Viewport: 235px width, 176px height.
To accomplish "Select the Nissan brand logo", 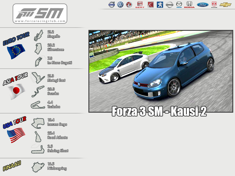I will point(169,4).
